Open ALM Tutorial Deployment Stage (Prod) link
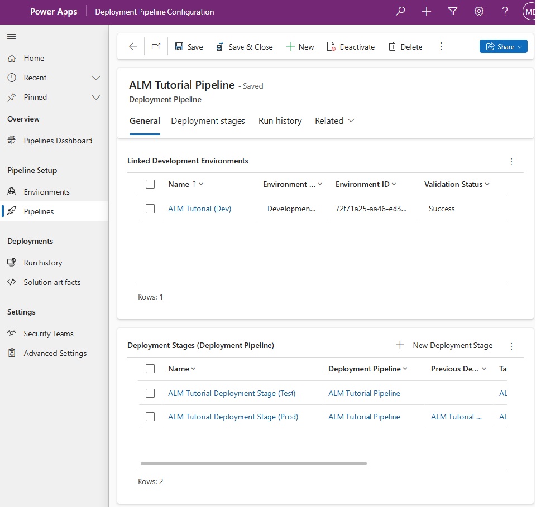The image size is (541, 507). click(233, 417)
